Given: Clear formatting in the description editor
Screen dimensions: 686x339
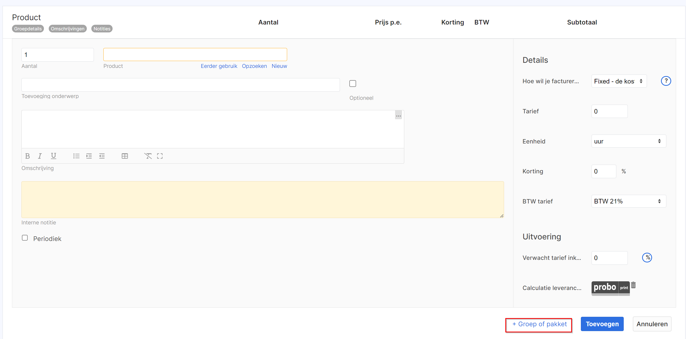Looking at the screenshot, I should click(x=148, y=156).
